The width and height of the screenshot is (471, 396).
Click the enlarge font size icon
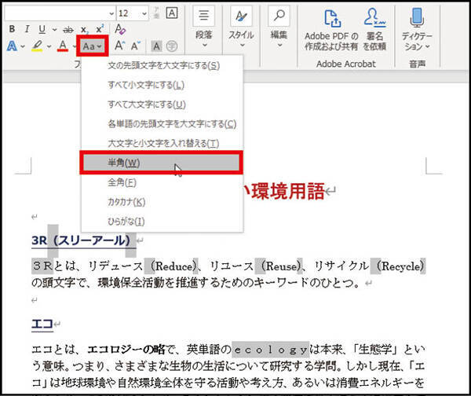(x=120, y=46)
